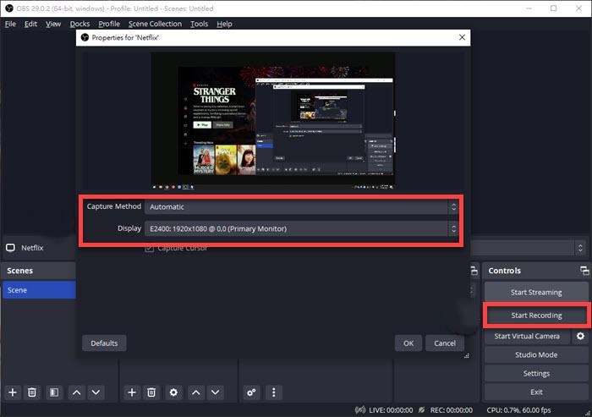Click the 'Controls' panel header text

coord(504,271)
